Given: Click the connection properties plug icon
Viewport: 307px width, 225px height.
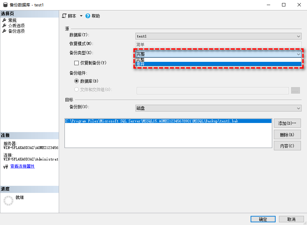Looking at the screenshot, I should 5,167.
